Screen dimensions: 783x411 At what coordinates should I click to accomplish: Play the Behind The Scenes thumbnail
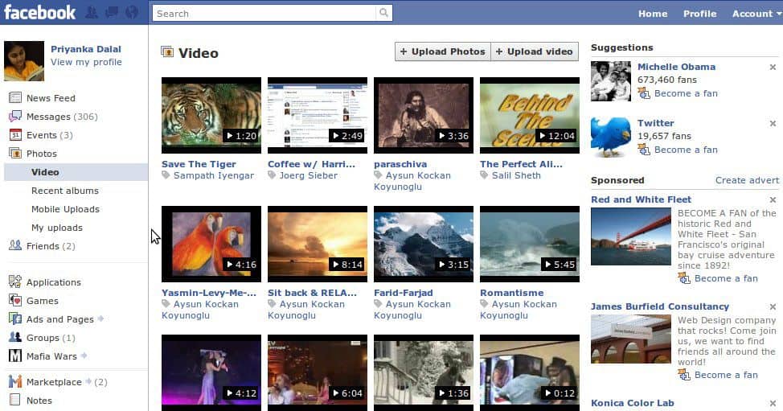pos(530,115)
